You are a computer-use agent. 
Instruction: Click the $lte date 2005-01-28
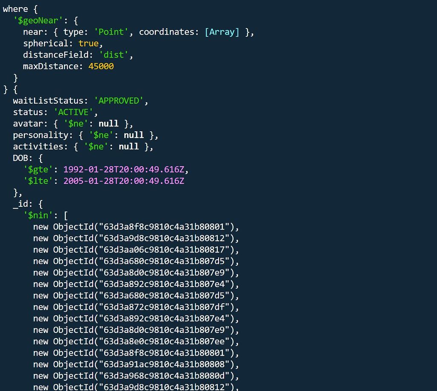point(124,181)
